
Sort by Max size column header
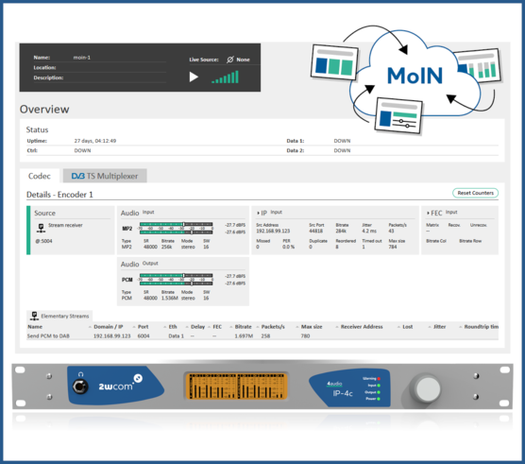click(312, 327)
